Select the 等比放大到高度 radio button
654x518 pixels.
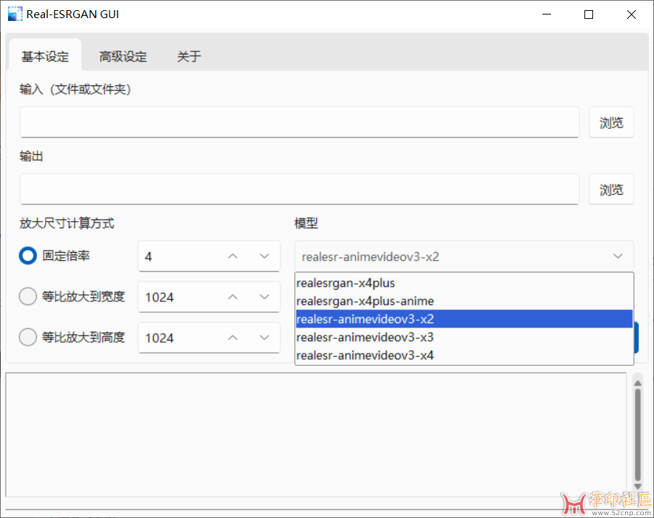[x=28, y=337]
